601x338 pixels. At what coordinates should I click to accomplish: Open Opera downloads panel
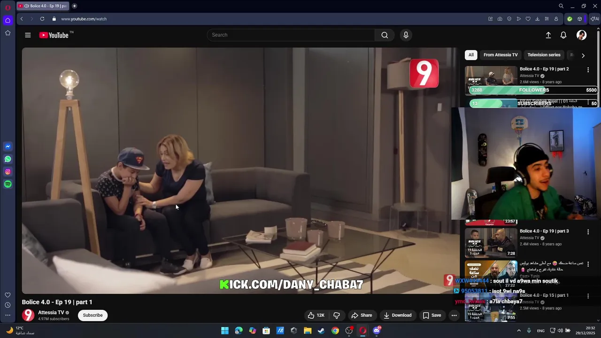[537, 19]
